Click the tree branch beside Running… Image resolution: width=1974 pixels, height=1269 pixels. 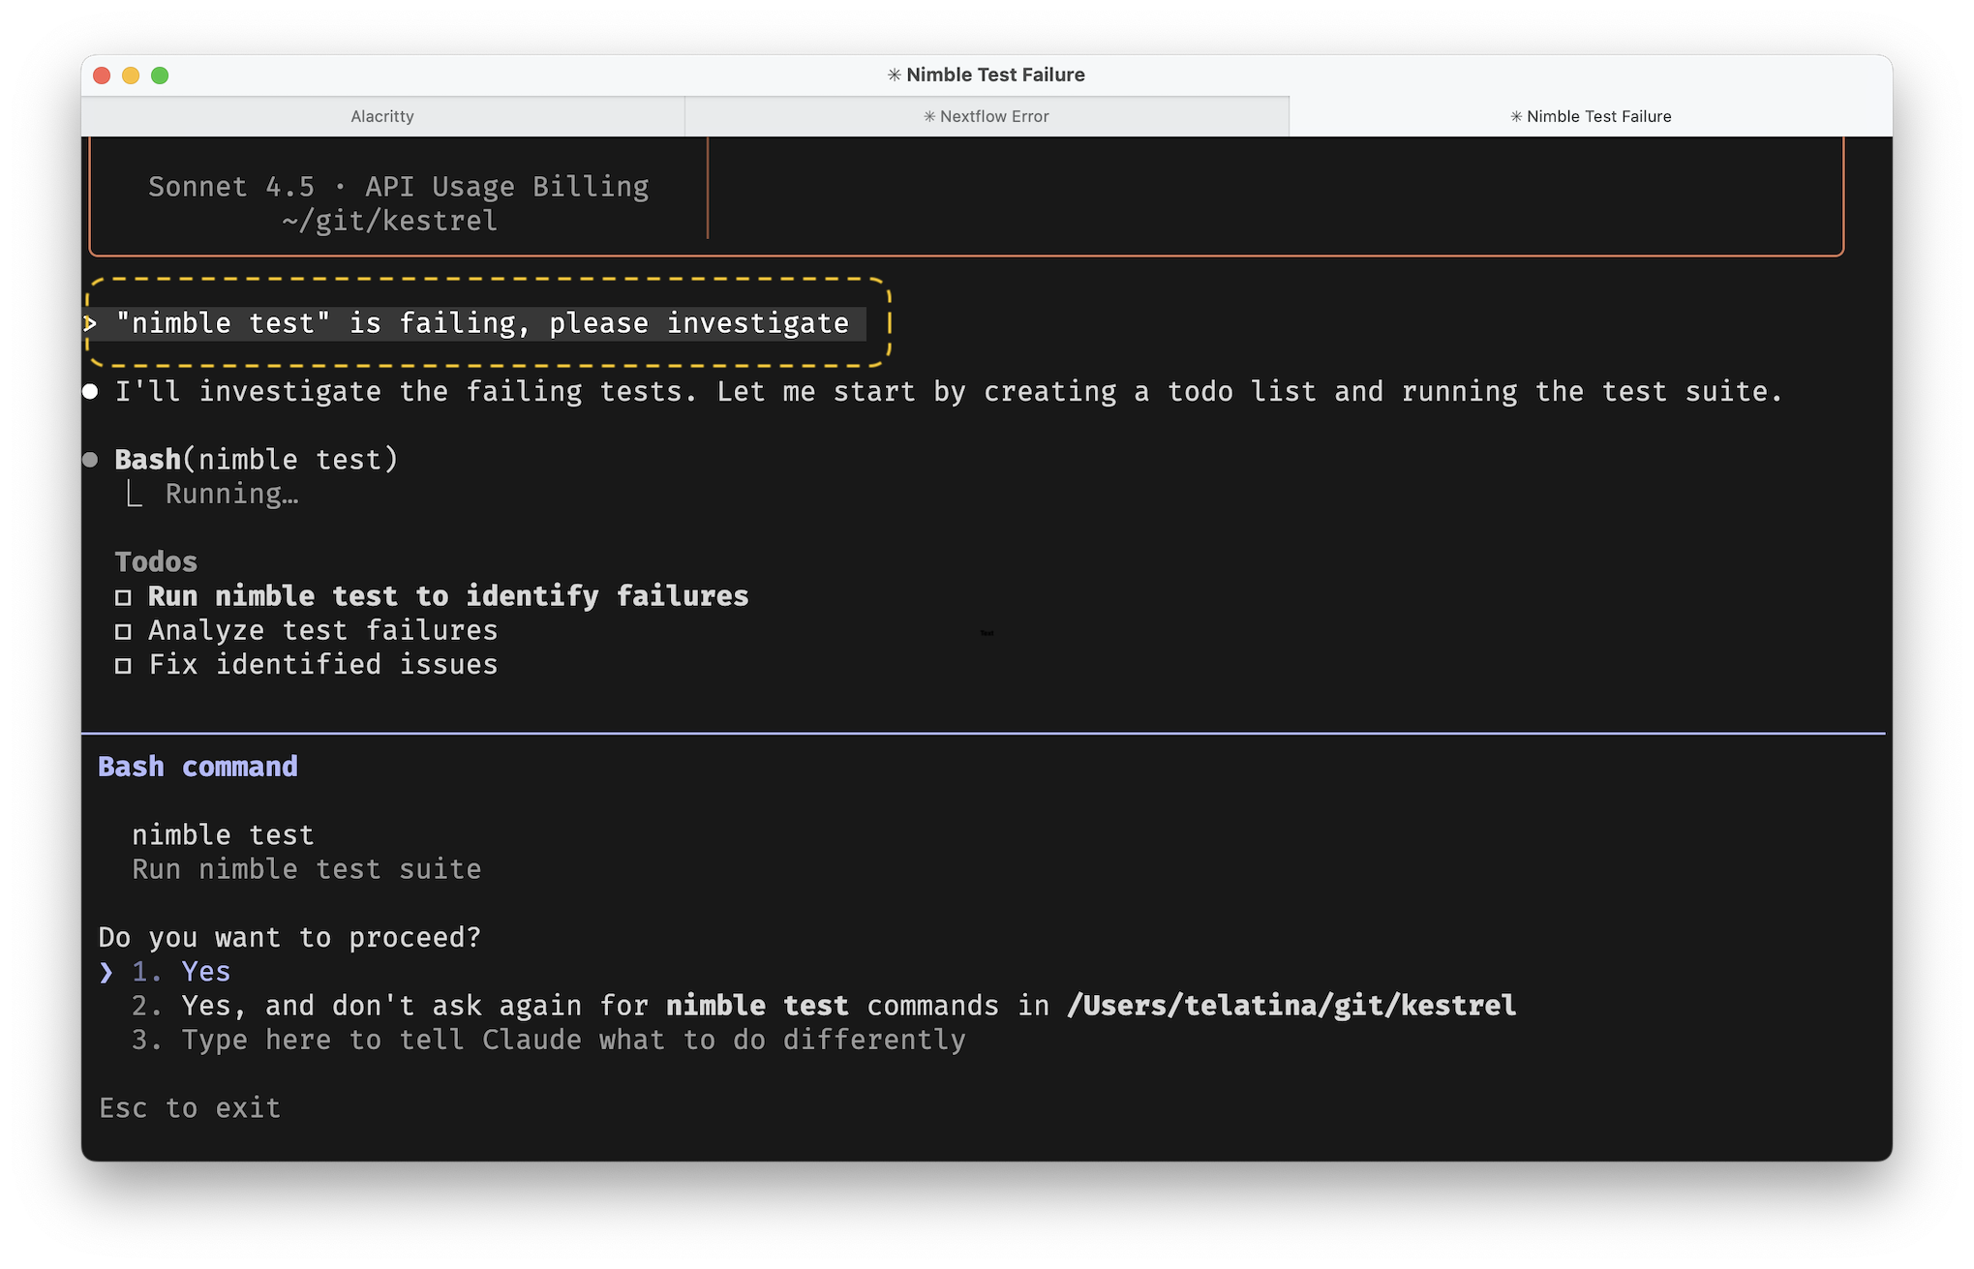(x=135, y=495)
